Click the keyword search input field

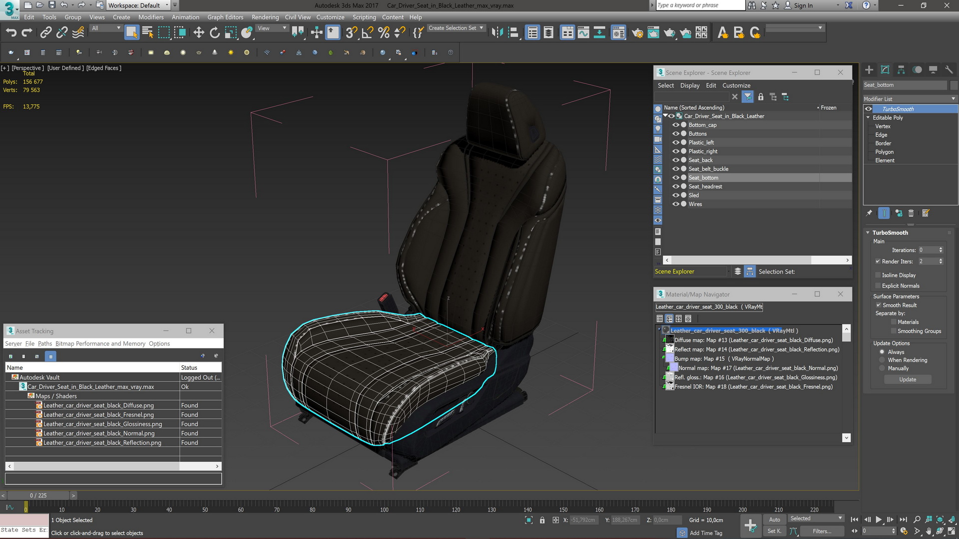(700, 5)
